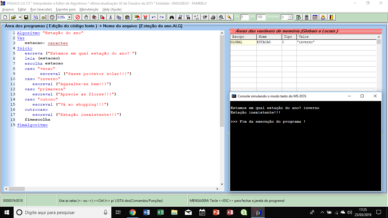Screen dimensions: 388x218
Task: Open an existing algorithm file
Action: pyautogui.click(x=13, y=17)
